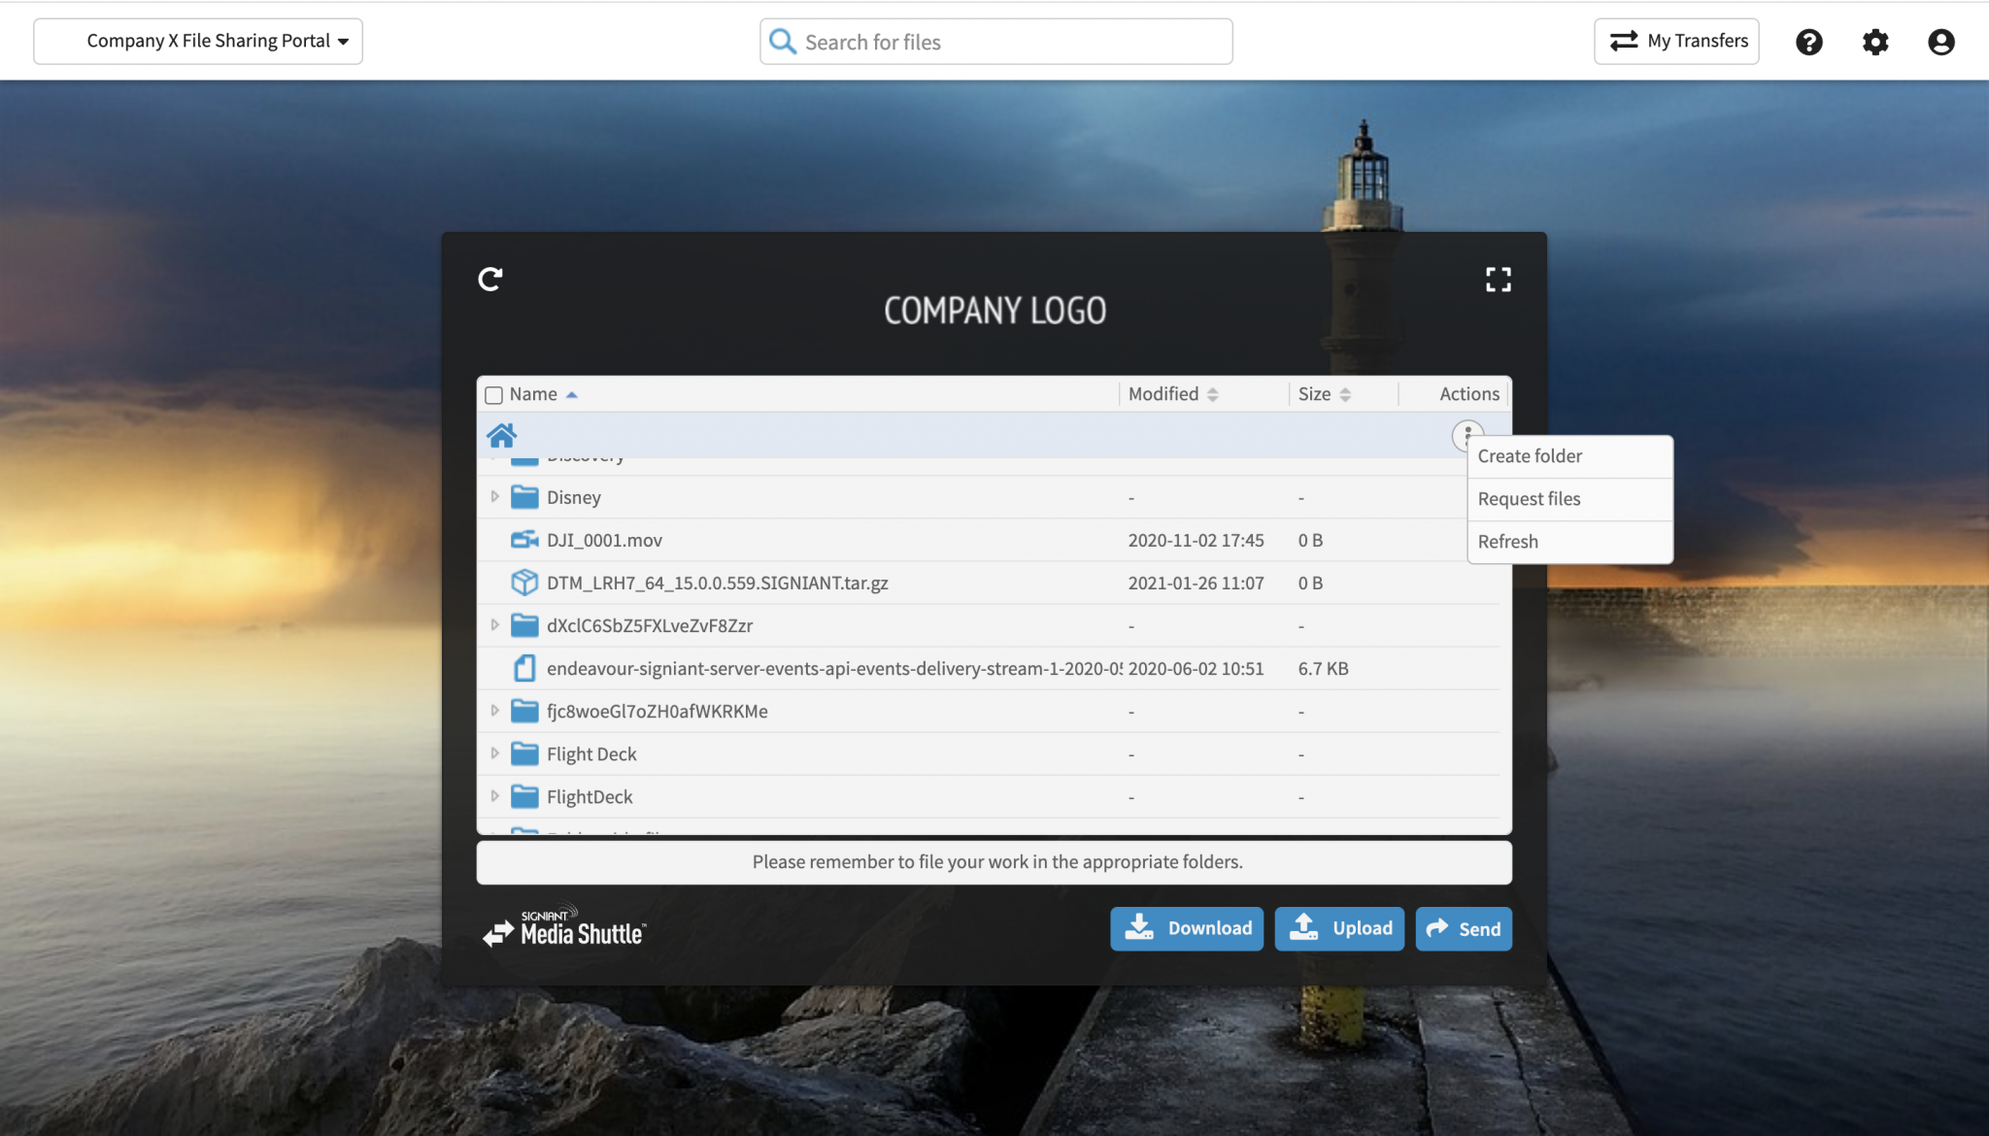Open the user account profile icon

[1940, 42]
